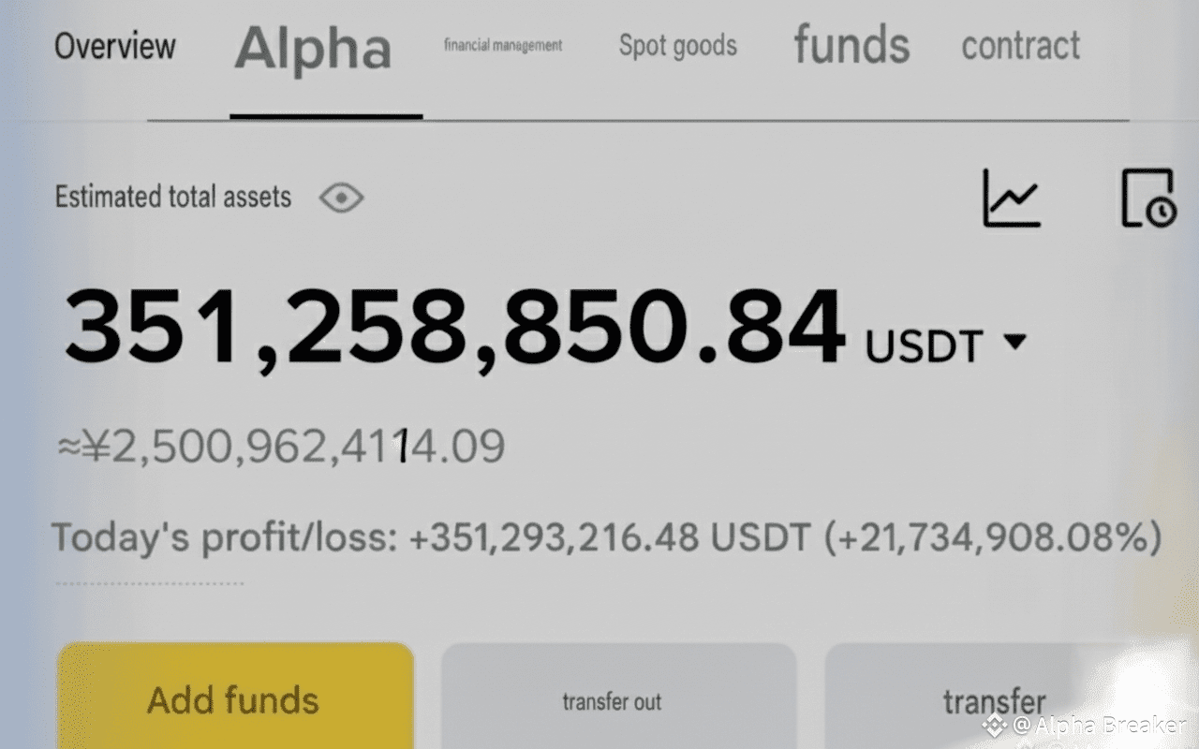The image size is (1199, 749).
Task: Open the asset trend chart icon
Action: tap(1011, 198)
